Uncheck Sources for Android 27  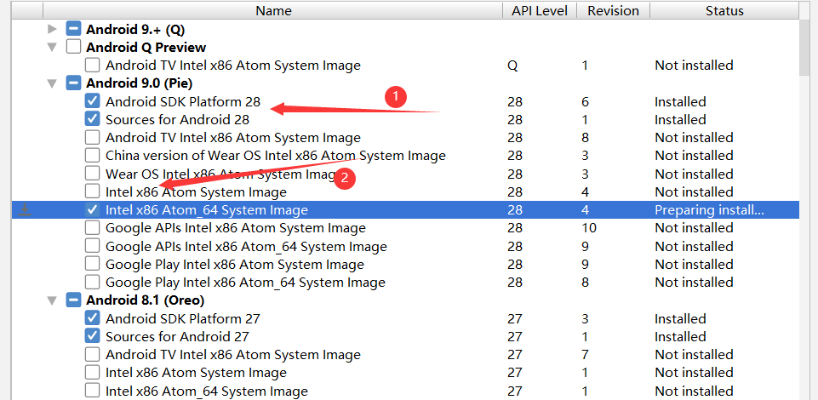point(92,336)
